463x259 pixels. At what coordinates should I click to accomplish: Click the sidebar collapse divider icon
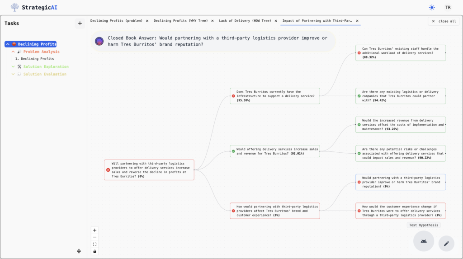pyautogui.click(x=79, y=251)
